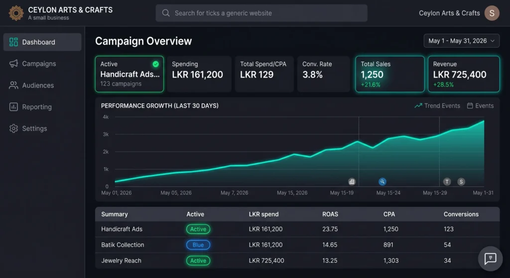Click the Ceylon Arts & Crafts mandala logo
This screenshot has height=278, width=510.
[16, 13]
